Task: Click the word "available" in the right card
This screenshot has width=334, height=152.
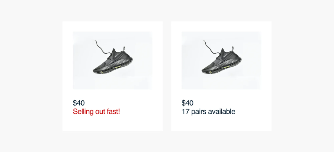Action: [221, 112]
